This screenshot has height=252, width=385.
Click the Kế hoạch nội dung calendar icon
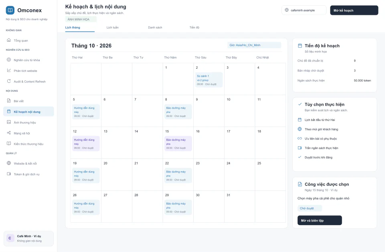pos(9,111)
